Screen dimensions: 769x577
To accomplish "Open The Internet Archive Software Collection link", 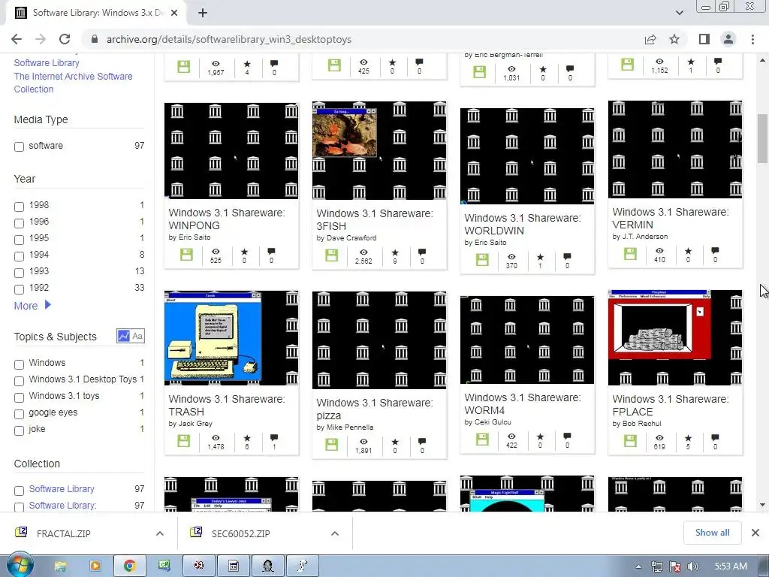I will [x=73, y=83].
